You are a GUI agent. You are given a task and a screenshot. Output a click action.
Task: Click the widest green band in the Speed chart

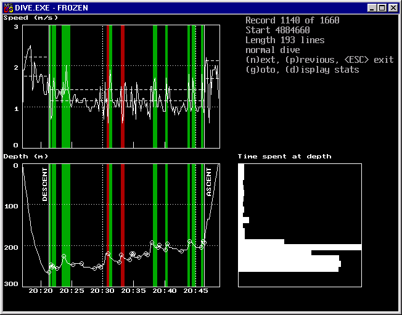(x=66, y=86)
